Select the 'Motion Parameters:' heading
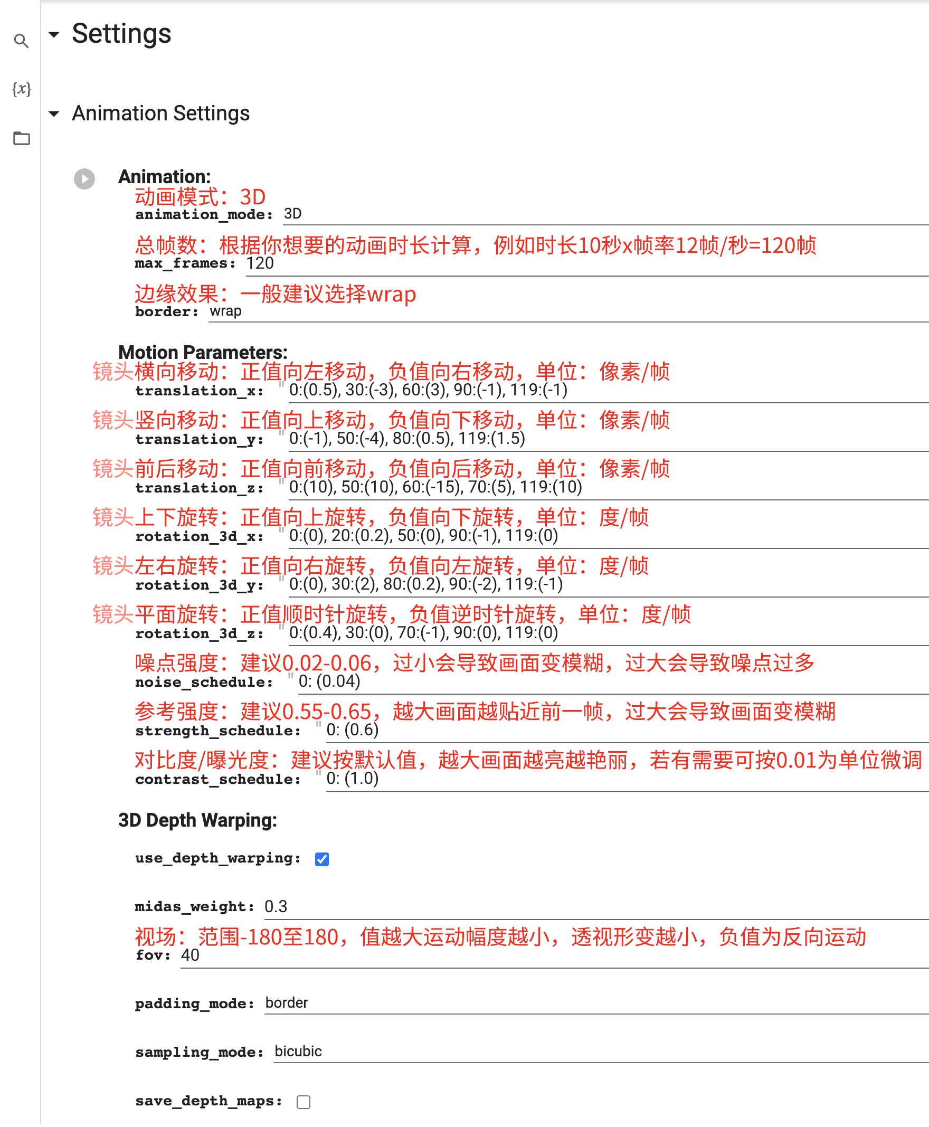 click(203, 353)
